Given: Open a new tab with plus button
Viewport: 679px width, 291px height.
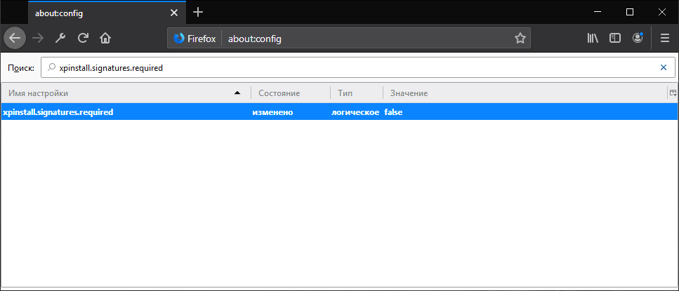Looking at the screenshot, I should tap(198, 12).
